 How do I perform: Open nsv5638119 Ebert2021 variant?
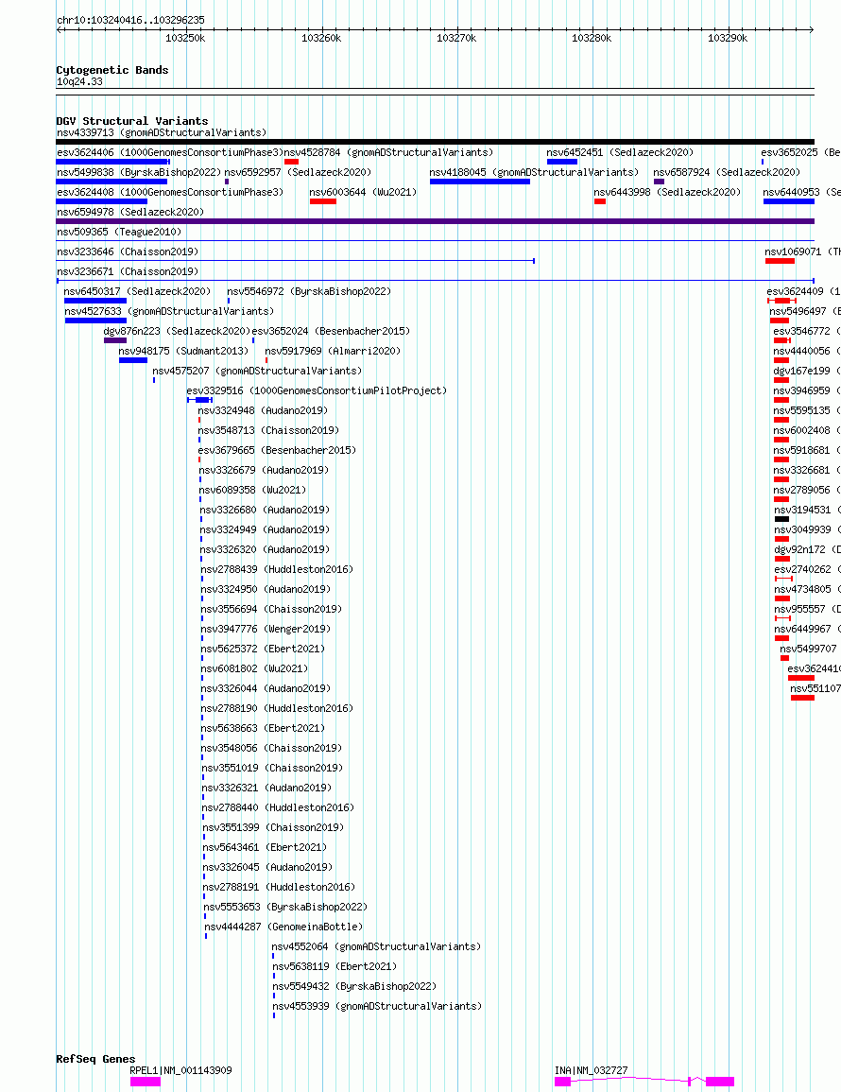coord(335,966)
